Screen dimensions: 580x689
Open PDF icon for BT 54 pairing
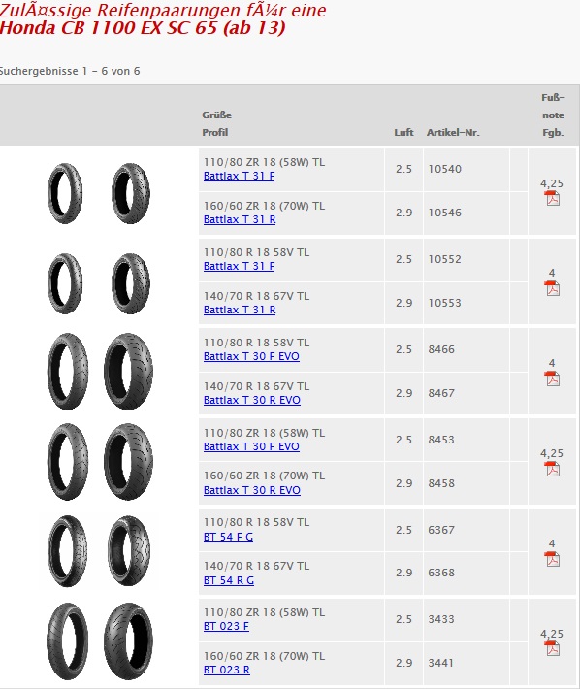(x=552, y=559)
